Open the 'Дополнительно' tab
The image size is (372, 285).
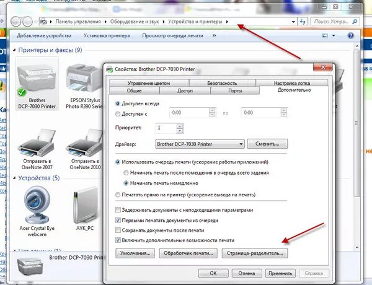(294, 90)
